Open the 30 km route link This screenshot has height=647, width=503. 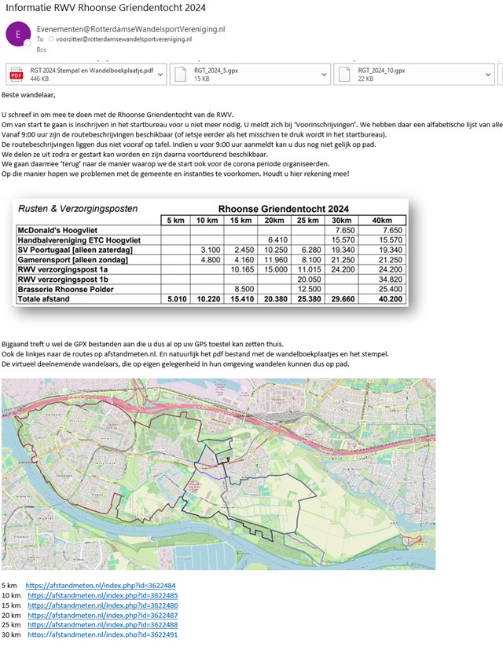[x=102, y=634]
